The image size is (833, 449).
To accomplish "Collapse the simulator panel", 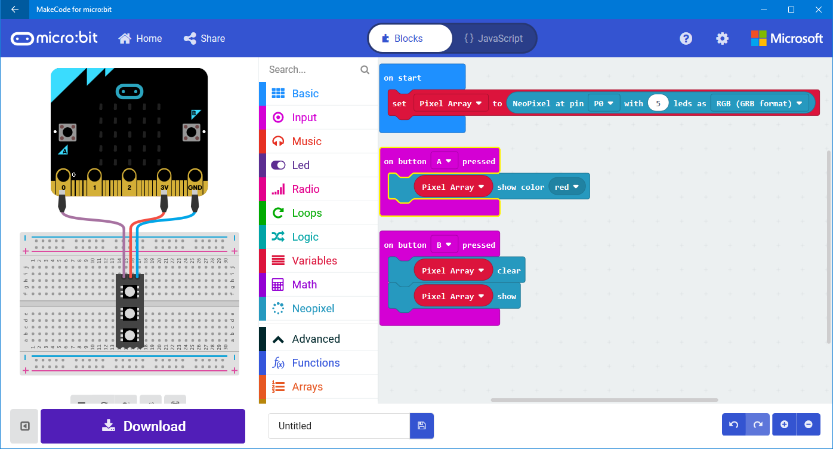I will coord(24,426).
